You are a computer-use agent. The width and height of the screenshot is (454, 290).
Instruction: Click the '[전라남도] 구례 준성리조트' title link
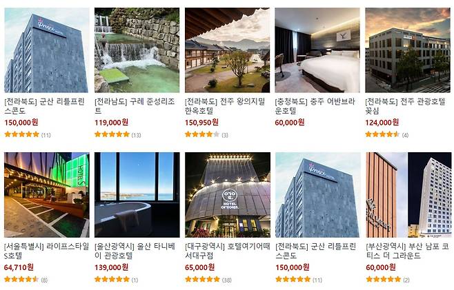[135, 106]
